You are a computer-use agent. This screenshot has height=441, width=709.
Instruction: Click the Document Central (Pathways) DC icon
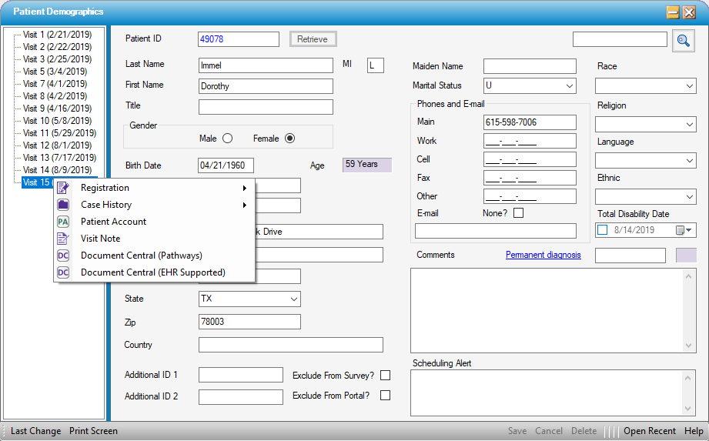pyautogui.click(x=63, y=256)
